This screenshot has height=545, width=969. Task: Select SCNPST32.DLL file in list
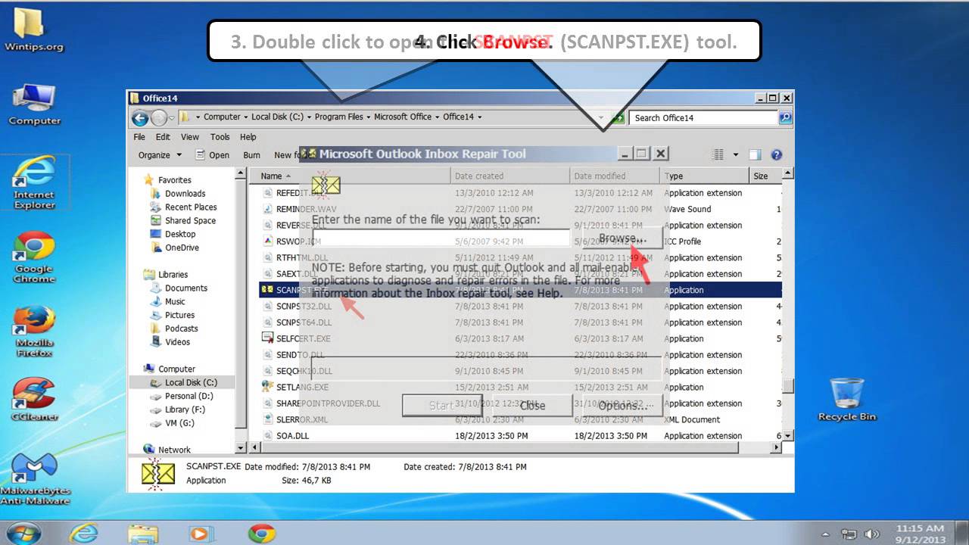coord(304,307)
